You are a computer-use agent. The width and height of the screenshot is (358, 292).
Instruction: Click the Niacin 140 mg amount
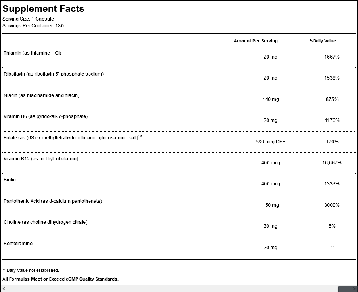pyautogui.click(x=270, y=99)
